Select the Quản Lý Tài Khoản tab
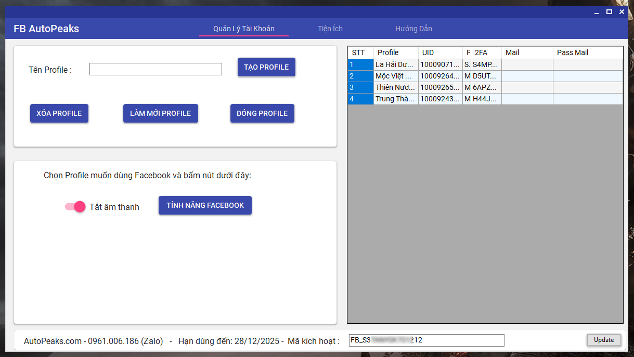 click(244, 29)
